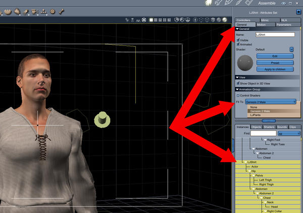This screenshot has height=213, width=303.
Task: Open the Fit To dropdown
Action: tap(271, 102)
